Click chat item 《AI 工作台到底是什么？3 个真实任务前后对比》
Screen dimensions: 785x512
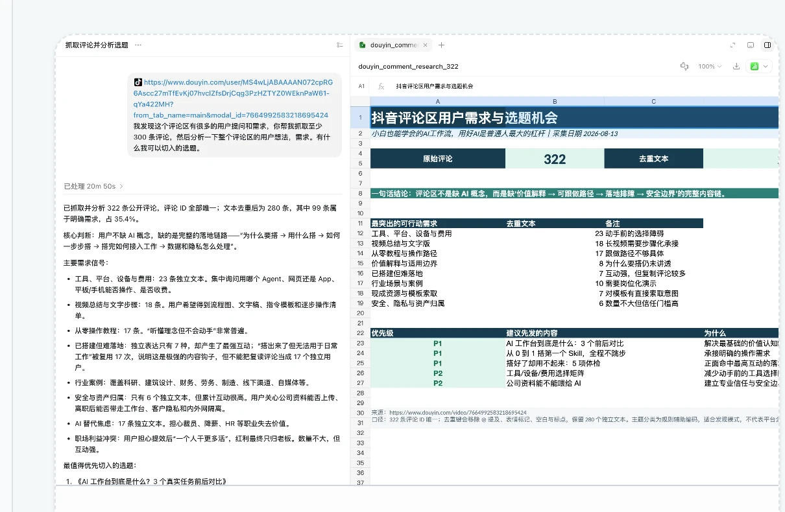click(x=151, y=482)
